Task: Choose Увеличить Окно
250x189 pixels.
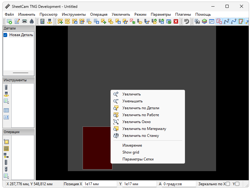Action: 148,122
